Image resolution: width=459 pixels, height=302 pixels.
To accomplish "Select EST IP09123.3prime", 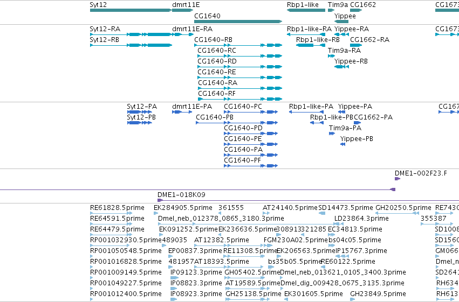I will 174,278.
